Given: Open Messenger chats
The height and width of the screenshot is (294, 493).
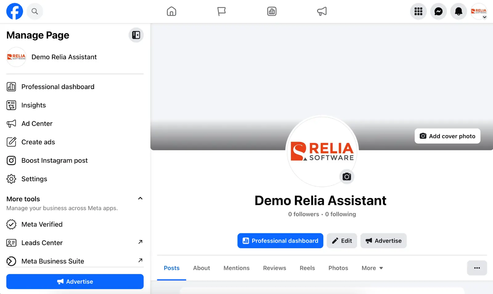Looking at the screenshot, I should (438, 11).
